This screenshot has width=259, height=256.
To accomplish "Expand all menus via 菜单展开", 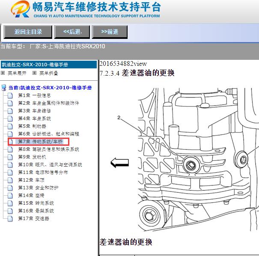I will 17,73.
